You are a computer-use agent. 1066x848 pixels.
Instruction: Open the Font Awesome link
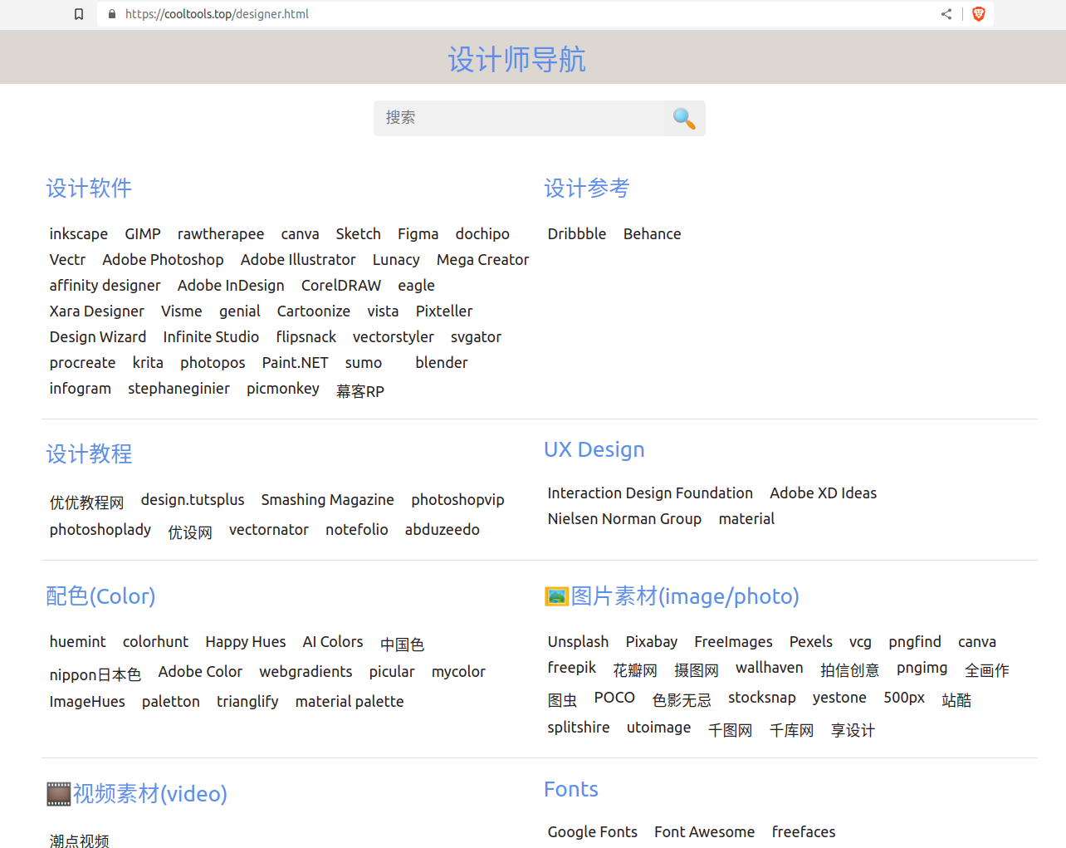[x=705, y=832]
